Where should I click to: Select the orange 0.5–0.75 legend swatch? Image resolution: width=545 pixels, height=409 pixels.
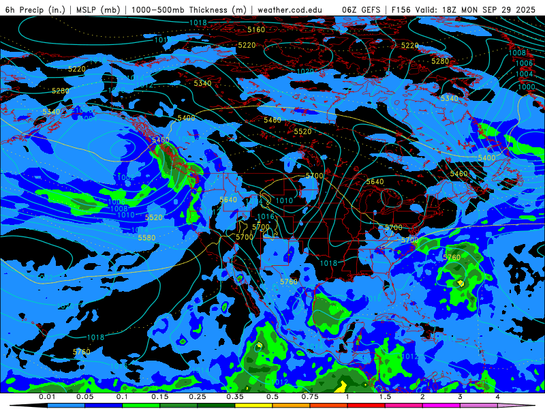(x=292, y=406)
